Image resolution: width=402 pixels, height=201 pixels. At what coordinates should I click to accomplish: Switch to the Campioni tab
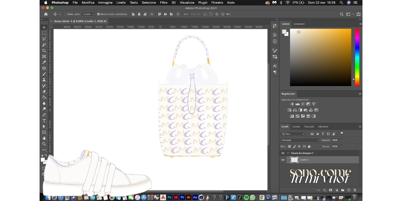(299, 24)
